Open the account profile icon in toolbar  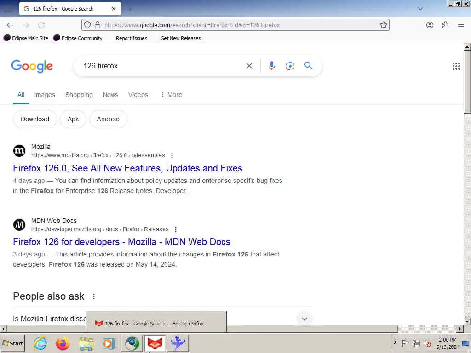coord(430,25)
